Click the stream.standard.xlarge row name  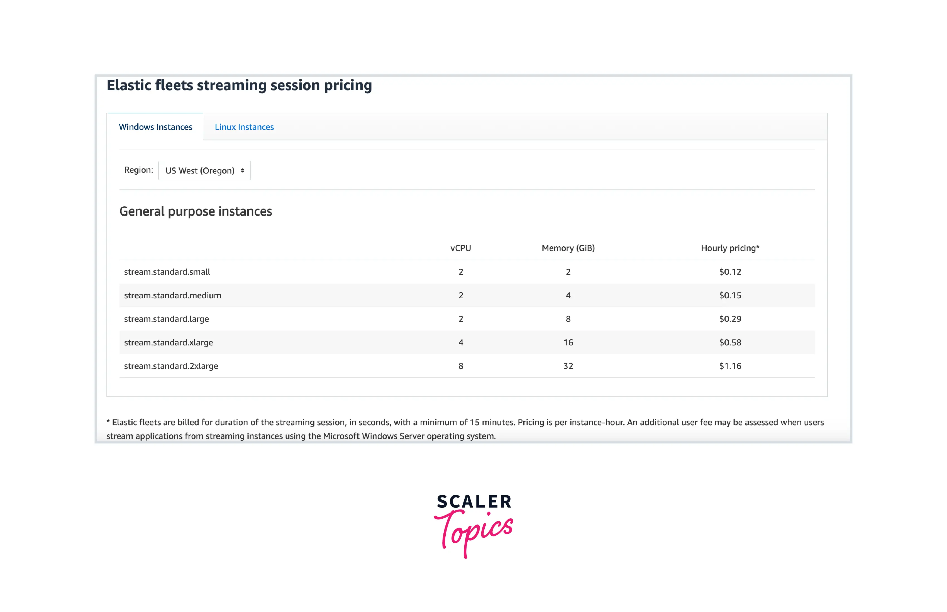point(169,342)
